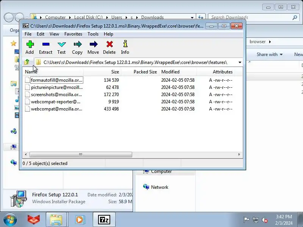The width and height of the screenshot is (303, 227).
Task: Click the Favorites star in the Explorer sidebar
Action: pyautogui.click(x=14, y=44)
